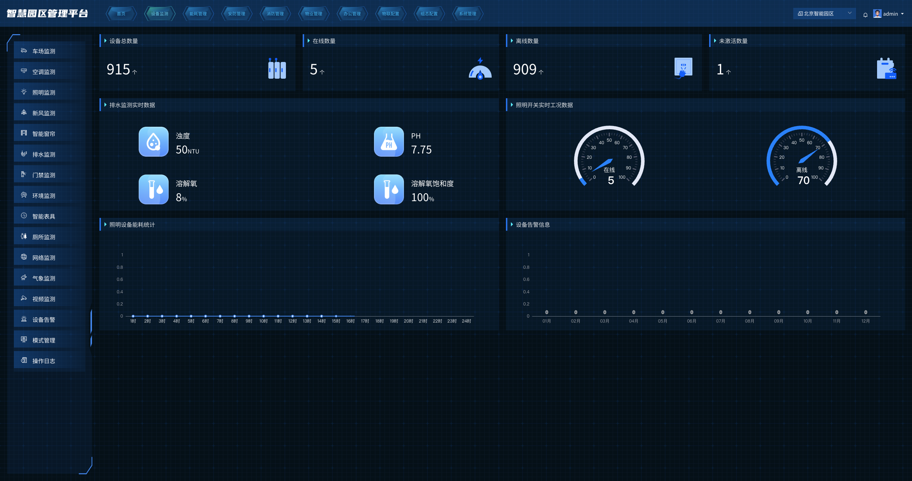This screenshot has width=912, height=481.
Task: Click the 排水监测实时数据 panel title
Action: (x=132, y=105)
